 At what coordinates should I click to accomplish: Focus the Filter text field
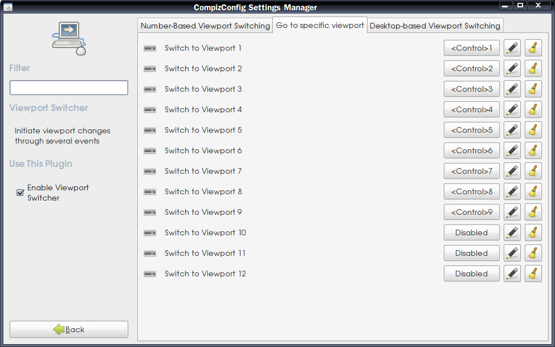(x=69, y=88)
